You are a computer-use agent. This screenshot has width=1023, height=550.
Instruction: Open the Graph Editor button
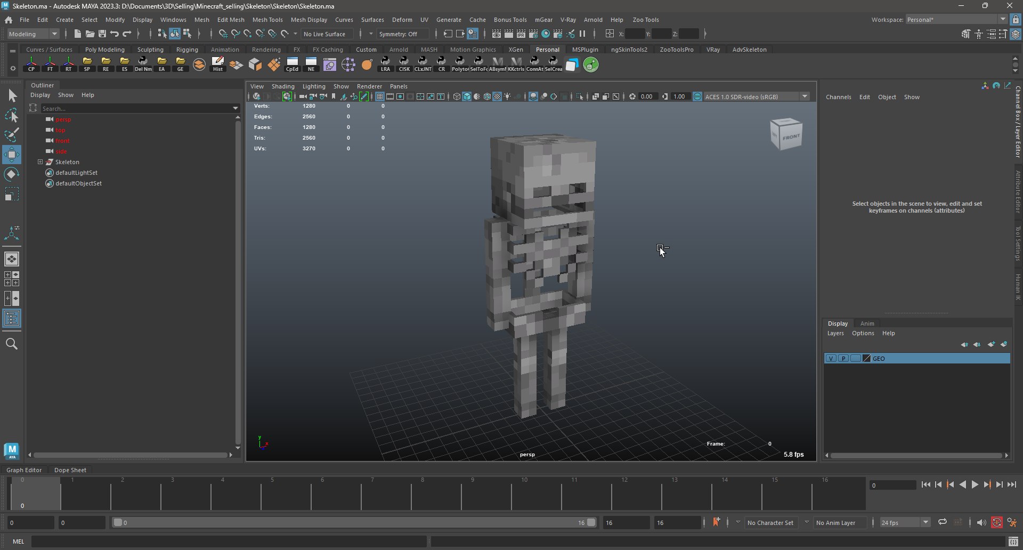pyautogui.click(x=24, y=470)
